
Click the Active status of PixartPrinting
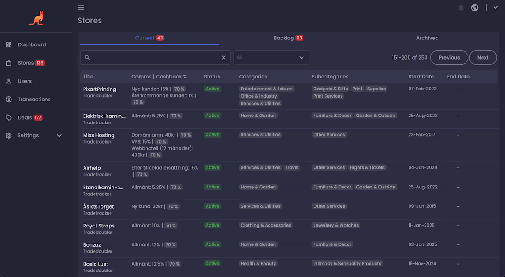click(x=212, y=89)
